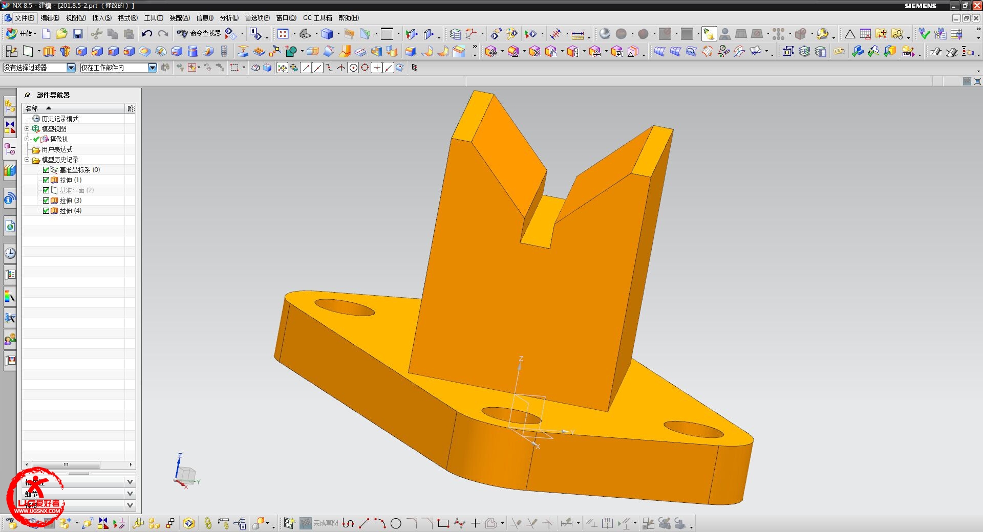Select 历史记录模式 in the navigator

60,119
